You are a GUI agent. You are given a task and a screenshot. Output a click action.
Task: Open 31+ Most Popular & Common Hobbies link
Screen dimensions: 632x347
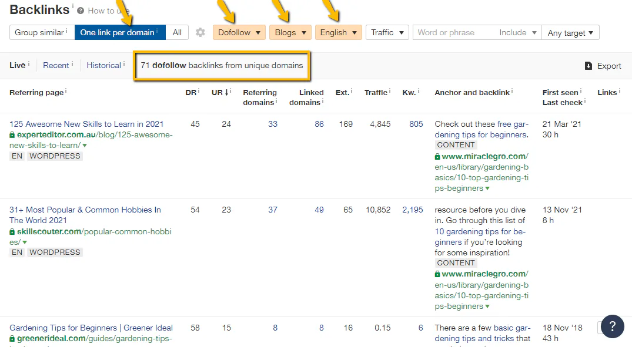pyautogui.click(x=85, y=215)
